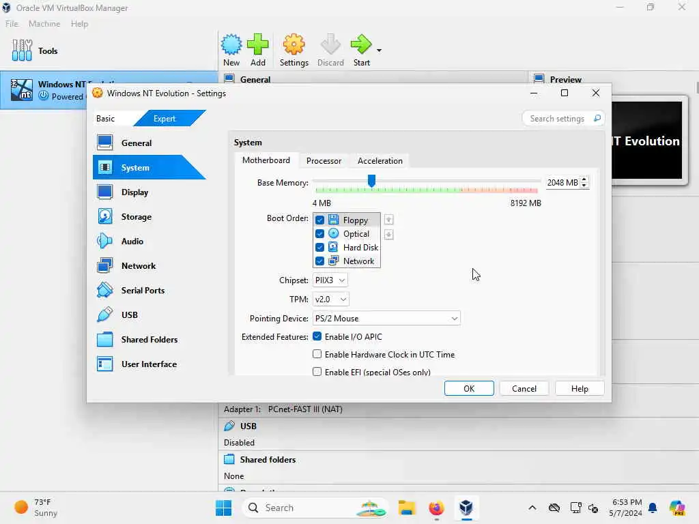699x524 pixels.
Task: Click the Discard toolbar icon
Action: pos(330,44)
